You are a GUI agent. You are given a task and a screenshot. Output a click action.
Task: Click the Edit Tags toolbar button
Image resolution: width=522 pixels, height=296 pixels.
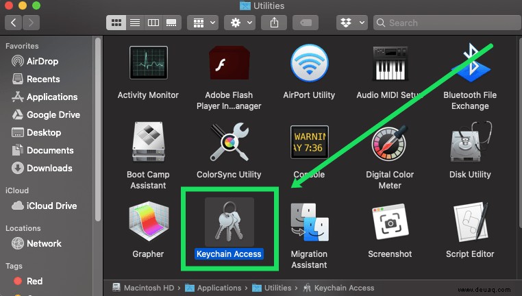306,23
